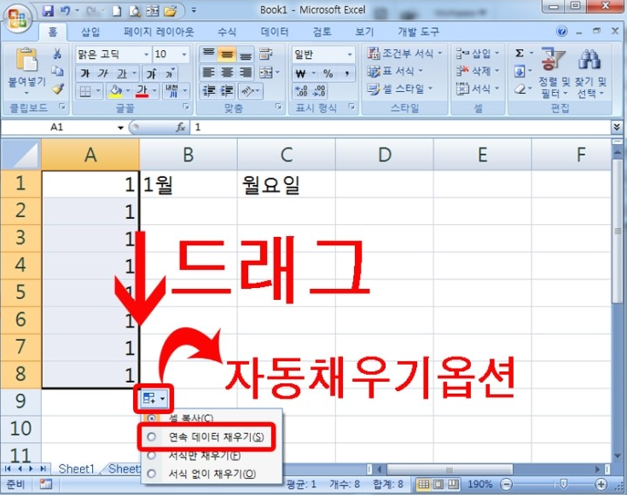Undo the last action in the Quick Access toolbar
This screenshot has width=627, height=495.
click(65, 10)
